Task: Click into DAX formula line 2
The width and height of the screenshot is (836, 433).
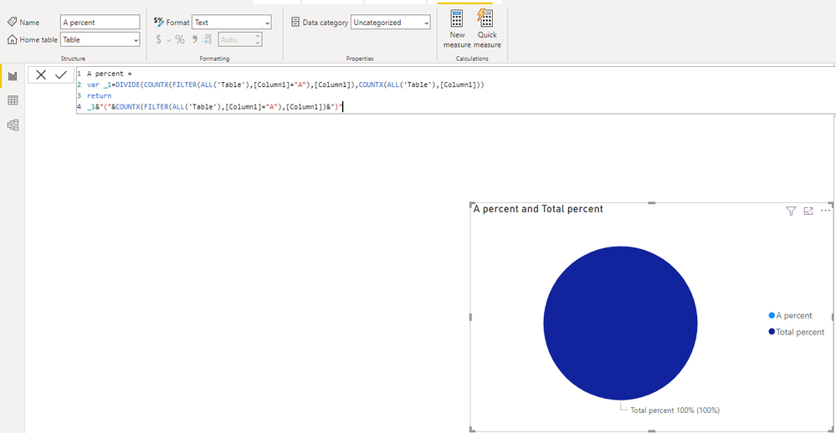Action: [285, 84]
